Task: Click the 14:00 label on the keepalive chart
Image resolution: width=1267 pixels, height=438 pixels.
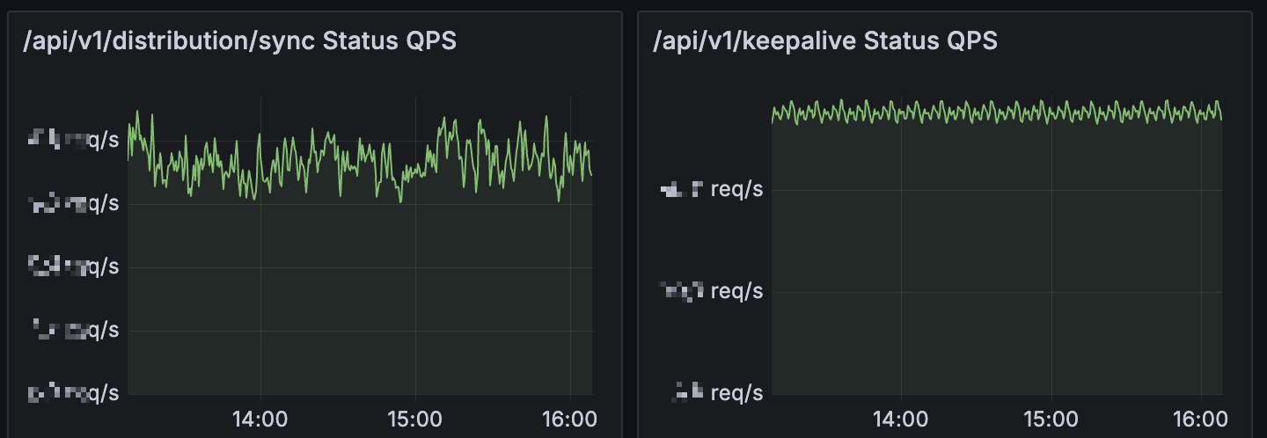Action: [x=898, y=417]
